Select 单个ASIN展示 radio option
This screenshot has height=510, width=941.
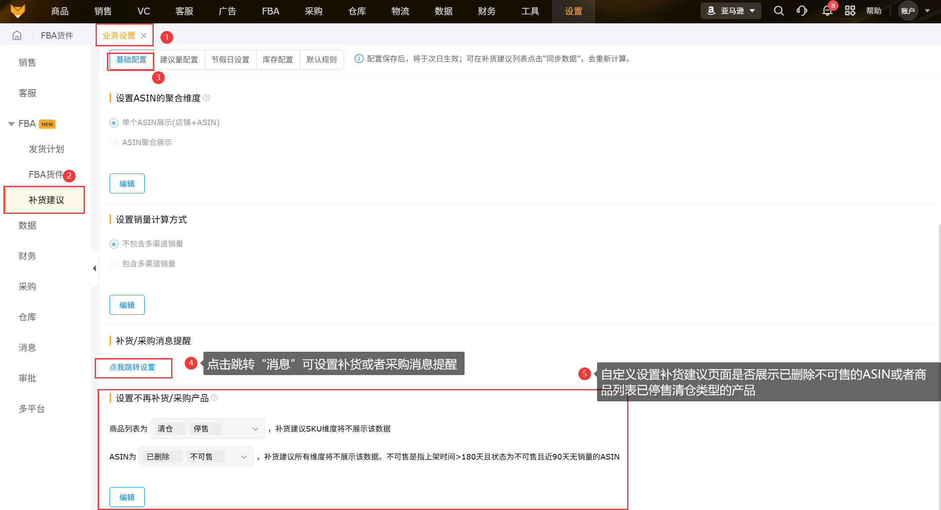click(x=114, y=123)
